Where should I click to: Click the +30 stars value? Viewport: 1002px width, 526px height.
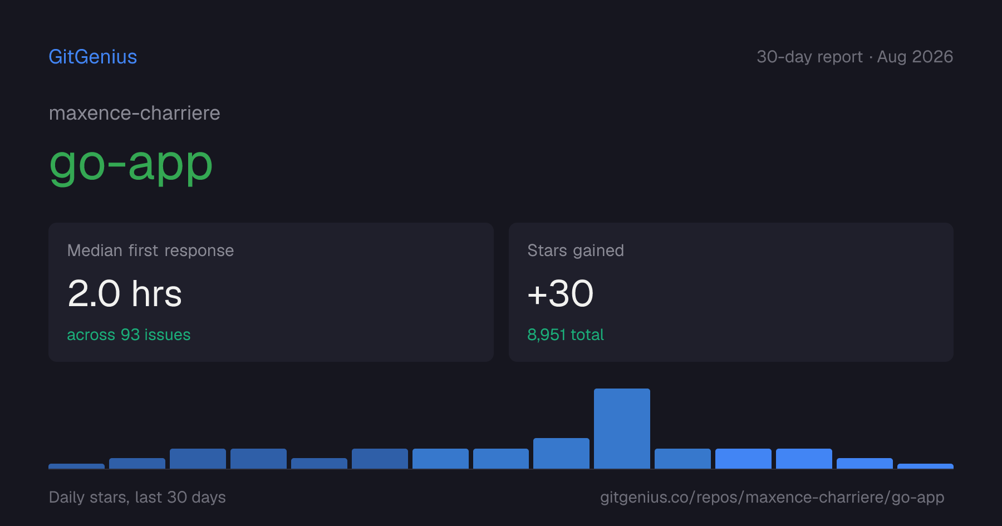coord(561,293)
